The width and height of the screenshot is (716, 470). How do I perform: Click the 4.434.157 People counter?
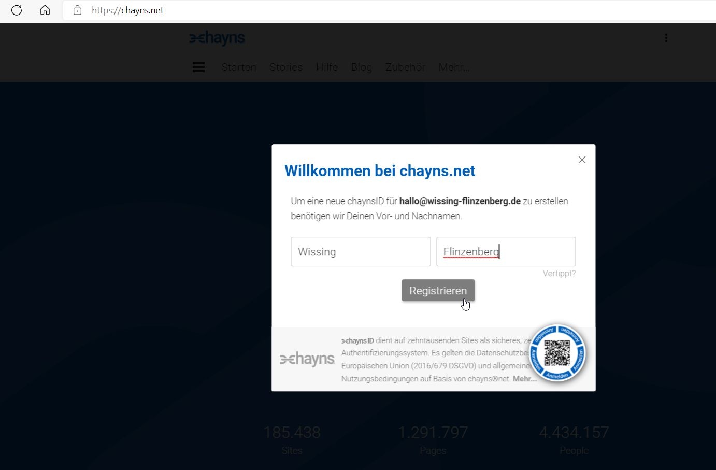tap(574, 439)
